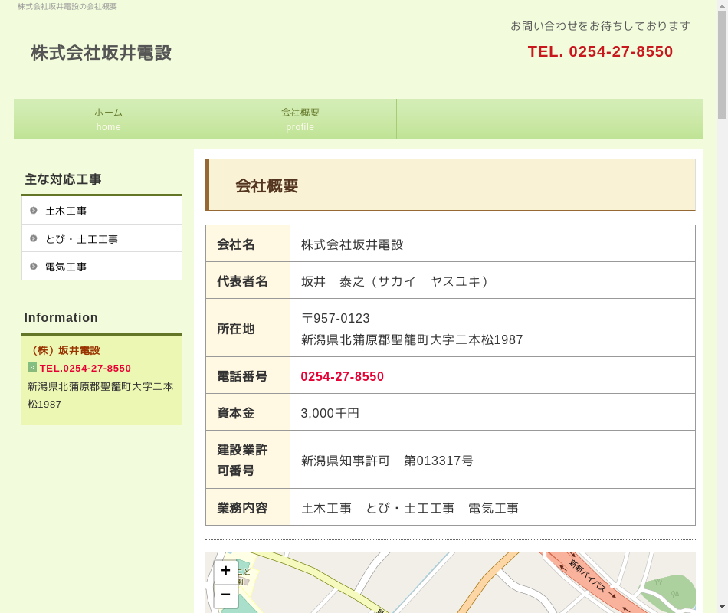This screenshot has width=728, height=613.
Task: Click the map zoom in plus button
Action: point(225,571)
